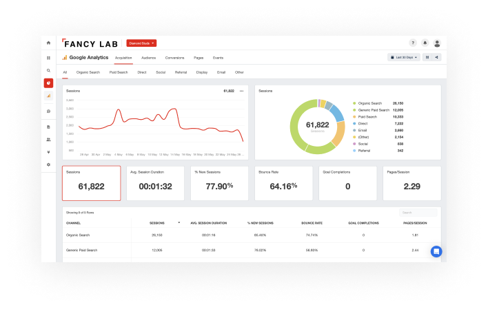The image size is (488, 309).
Task: Select the red pie chart sidebar icon
Action: 48,83
